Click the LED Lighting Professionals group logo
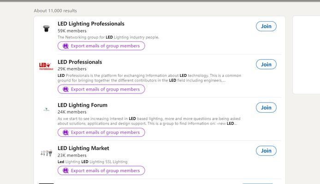The image size is (320, 184). (46, 29)
